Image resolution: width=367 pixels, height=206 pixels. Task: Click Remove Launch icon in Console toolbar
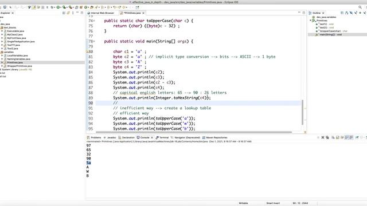pos(323,137)
